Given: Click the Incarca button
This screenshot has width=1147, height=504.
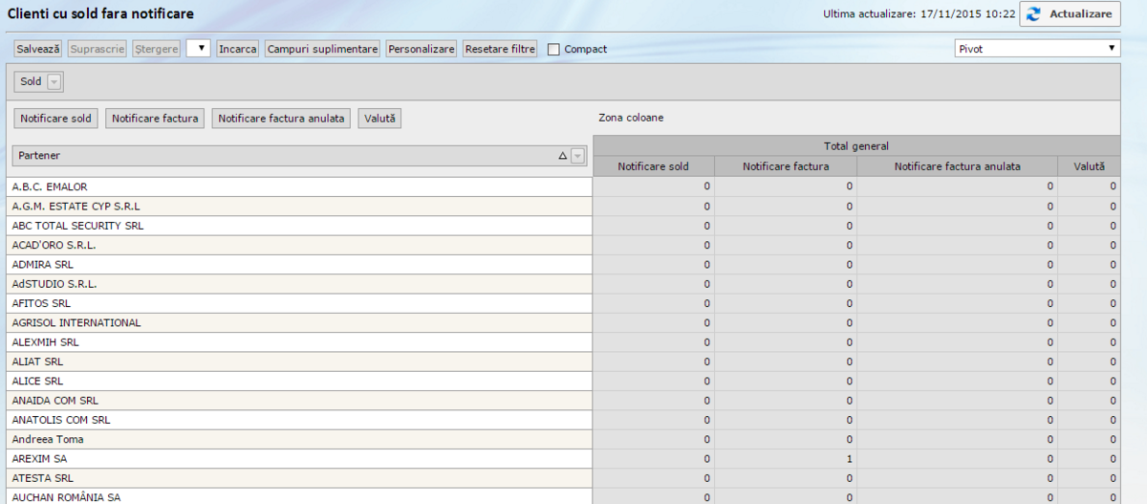Looking at the screenshot, I should pyautogui.click(x=237, y=49).
